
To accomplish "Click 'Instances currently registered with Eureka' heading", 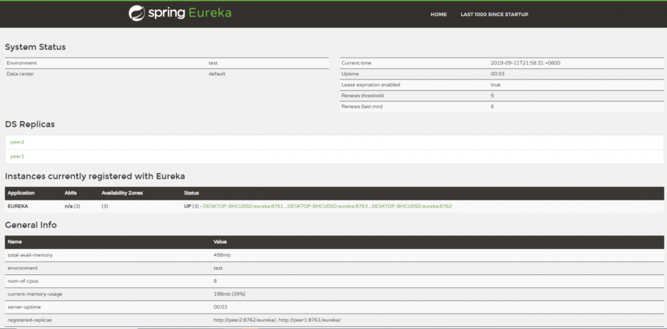I will click(95, 176).
